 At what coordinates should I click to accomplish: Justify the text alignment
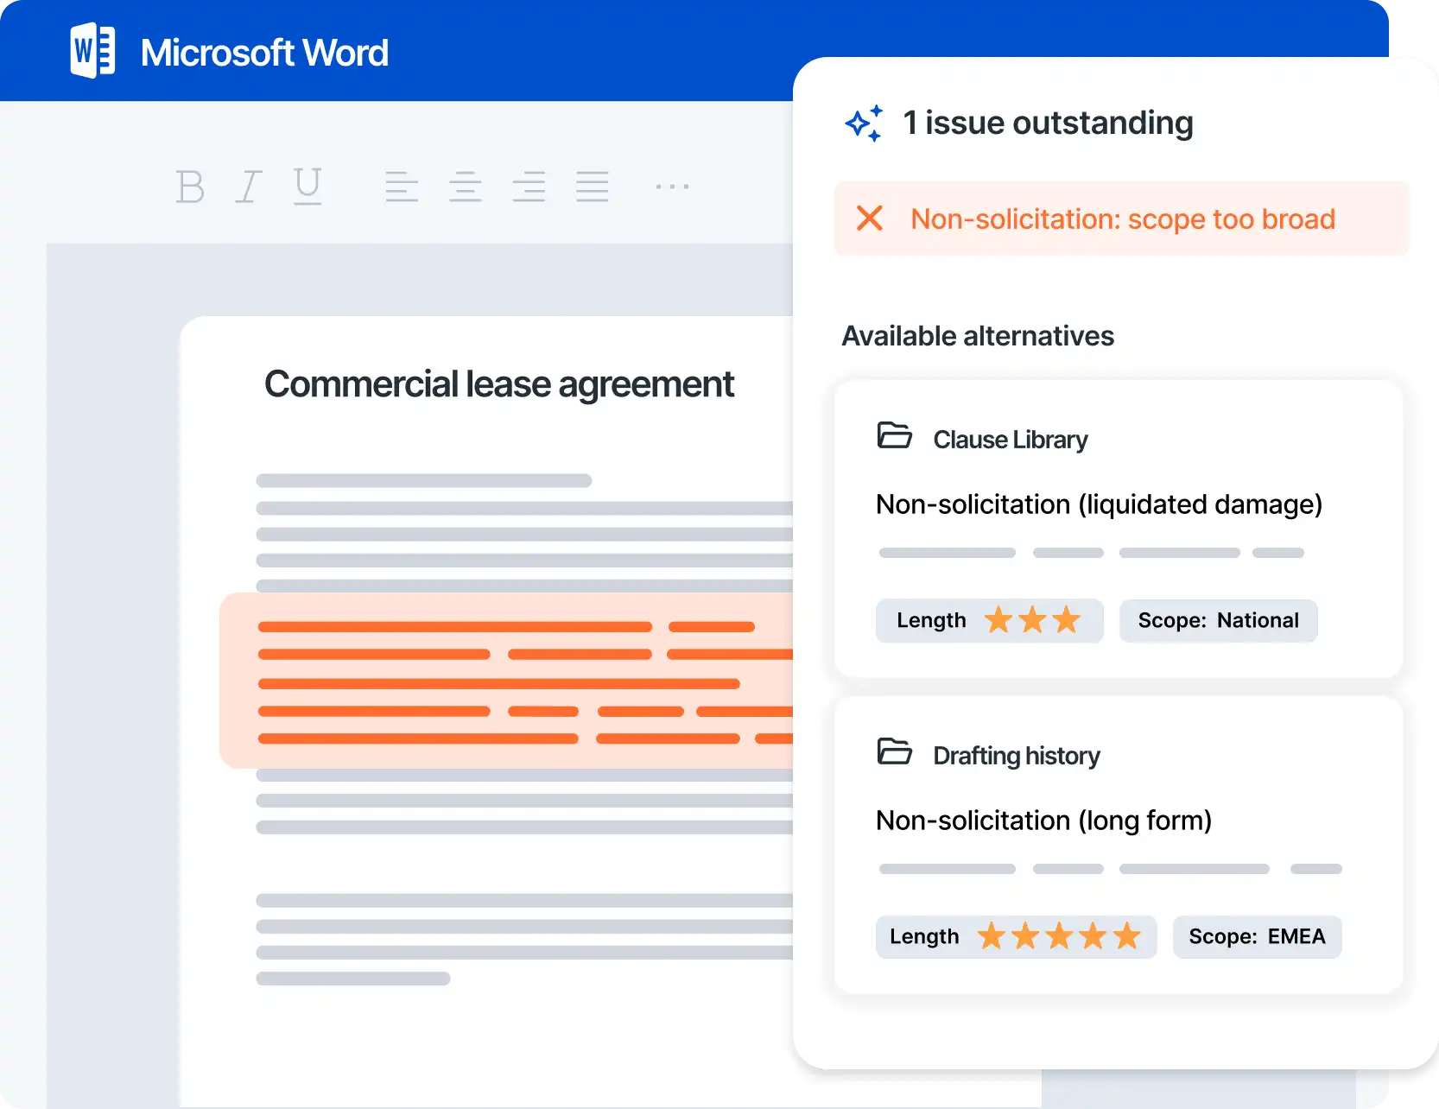(x=593, y=187)
